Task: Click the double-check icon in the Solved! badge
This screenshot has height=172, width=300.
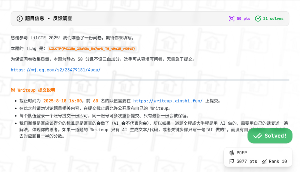Action: point(257,136)
